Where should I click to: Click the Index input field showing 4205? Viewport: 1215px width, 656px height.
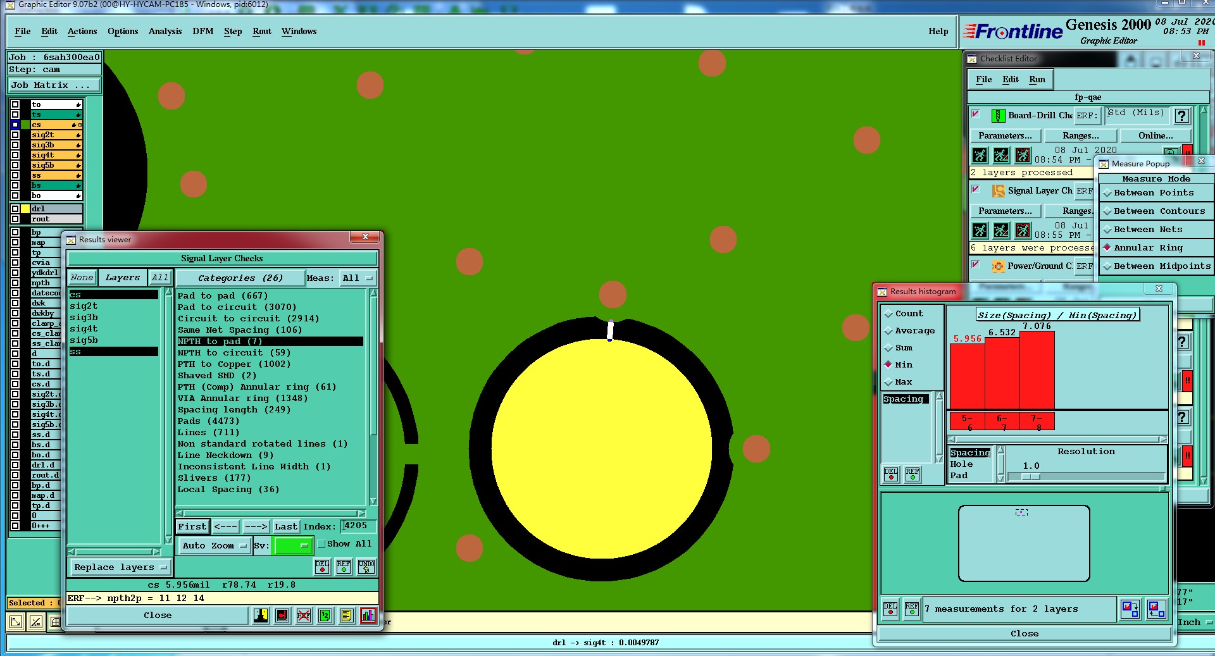tap(359, 526)
